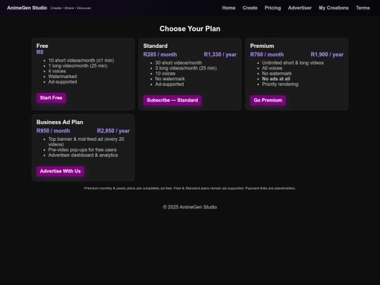Viewport: 380px width, 285px height.
Task: Click the Premium plan title
Action: pos(262,46)
